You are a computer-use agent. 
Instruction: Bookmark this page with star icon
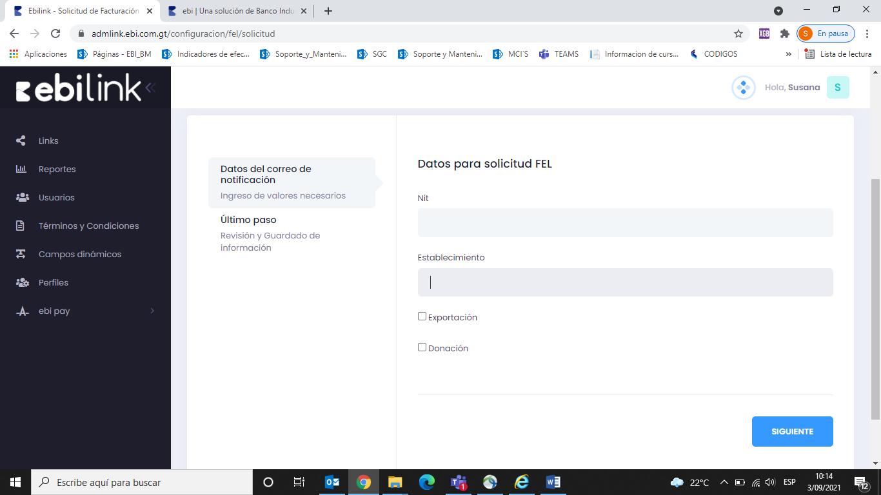pyautogui.click(x=738, y=34)
